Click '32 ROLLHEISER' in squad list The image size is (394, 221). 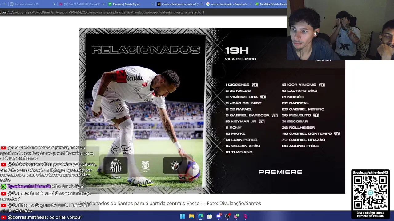[298, 128]
